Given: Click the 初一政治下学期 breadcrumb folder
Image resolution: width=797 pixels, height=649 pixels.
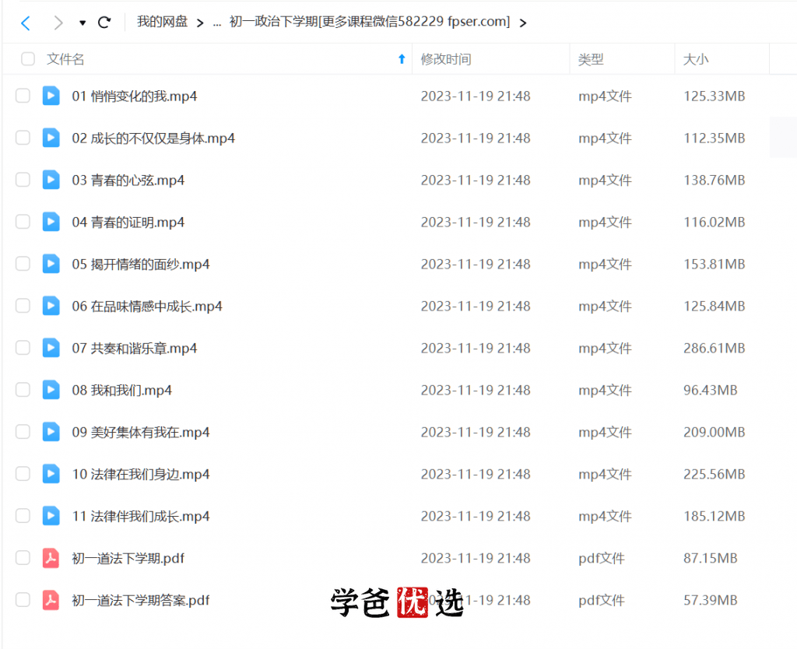Looking at the screenshot, I should (x=370, y=22).
